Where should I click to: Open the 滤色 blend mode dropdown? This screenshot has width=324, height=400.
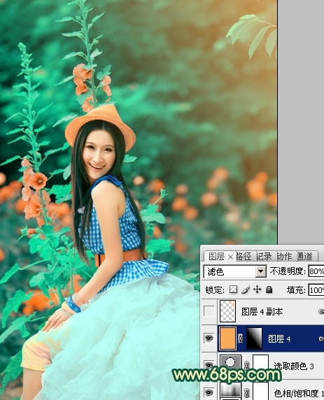pos(261,271)
